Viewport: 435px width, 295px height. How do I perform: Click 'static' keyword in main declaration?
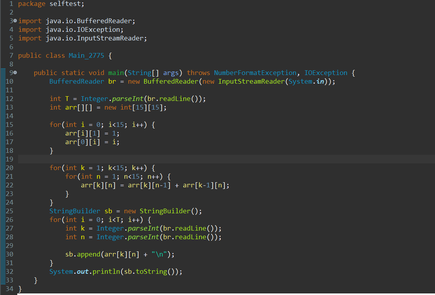coord(73,73)
